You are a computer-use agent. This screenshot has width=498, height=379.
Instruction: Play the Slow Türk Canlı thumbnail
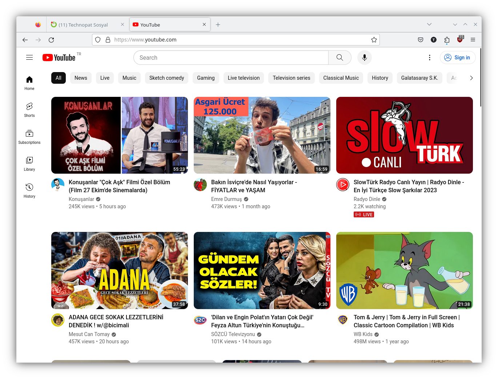405,135
